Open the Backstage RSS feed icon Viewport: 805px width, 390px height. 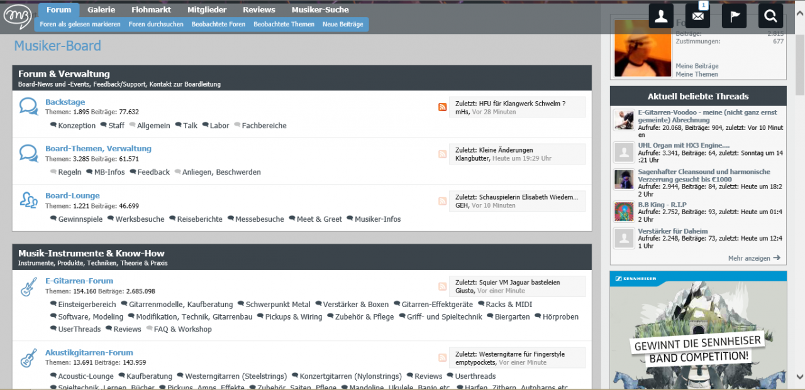[443, 107]
